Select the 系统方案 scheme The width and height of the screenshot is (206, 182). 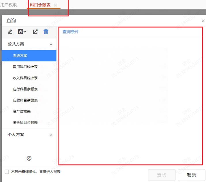(20, 56)
